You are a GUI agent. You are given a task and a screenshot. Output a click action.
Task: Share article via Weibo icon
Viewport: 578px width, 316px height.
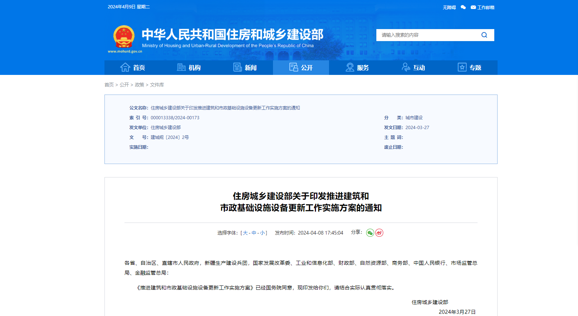tap(379, 233)
